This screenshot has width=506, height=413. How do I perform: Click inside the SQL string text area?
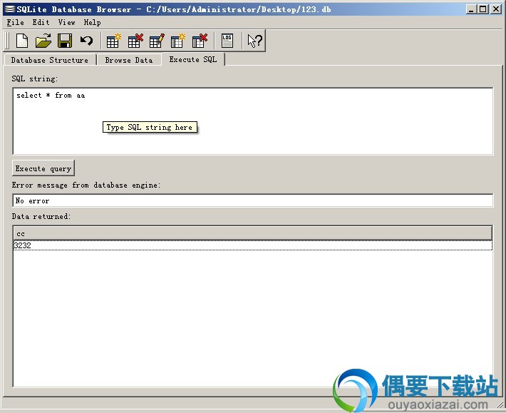[253, 121]
